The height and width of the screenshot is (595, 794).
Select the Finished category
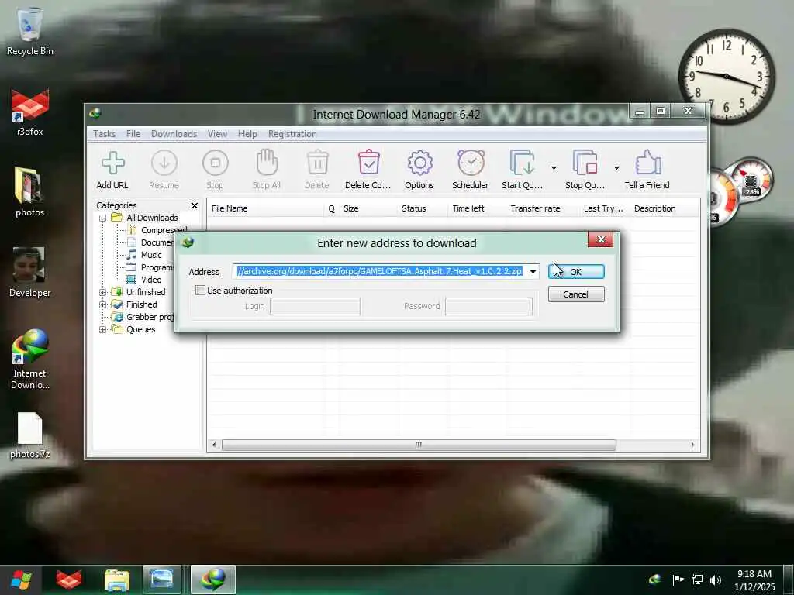141,304
